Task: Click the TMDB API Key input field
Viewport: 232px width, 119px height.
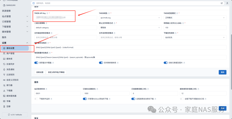Action: tap(65, 18)
